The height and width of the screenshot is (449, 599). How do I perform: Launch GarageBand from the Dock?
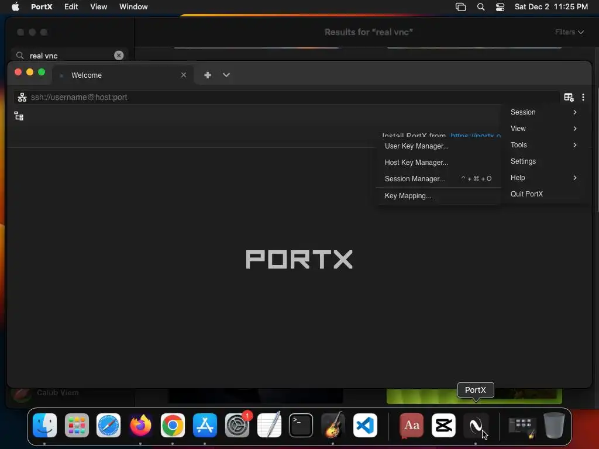coord(333,425)
